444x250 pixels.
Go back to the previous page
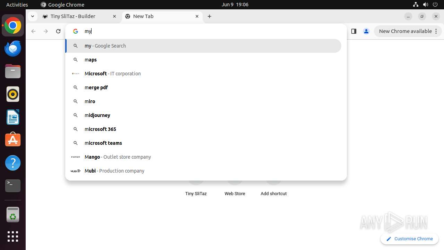(x=33, y=31)
